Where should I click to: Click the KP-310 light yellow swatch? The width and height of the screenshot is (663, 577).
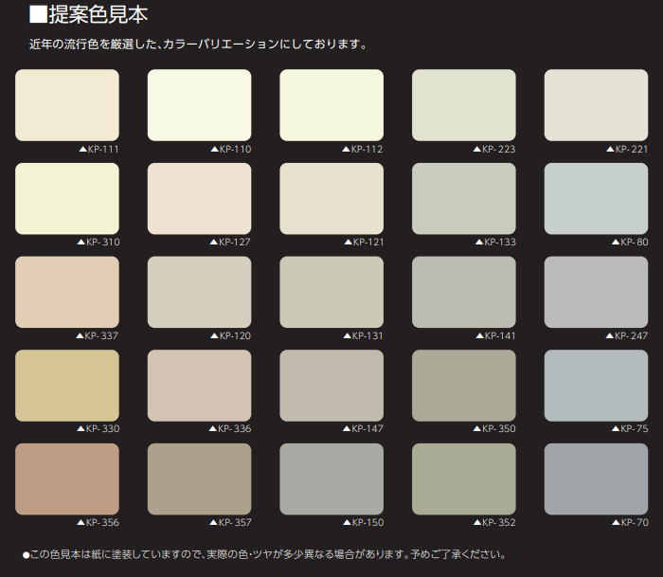click(67, 198)
